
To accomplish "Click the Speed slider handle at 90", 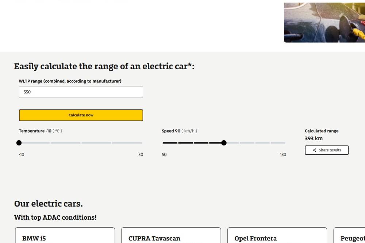I will pyautogui.click(x=224, y=143).
